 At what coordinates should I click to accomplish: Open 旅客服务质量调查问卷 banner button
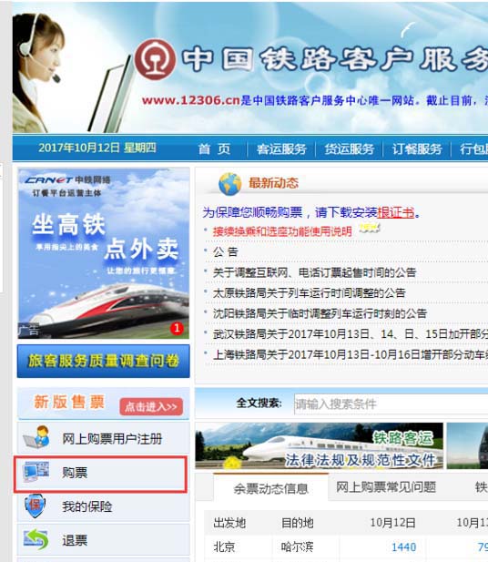[104, 361]
